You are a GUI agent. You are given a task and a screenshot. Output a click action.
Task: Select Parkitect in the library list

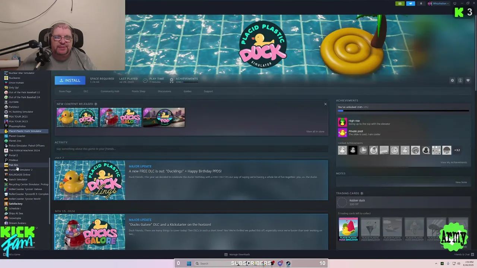(x=14, y=107)
